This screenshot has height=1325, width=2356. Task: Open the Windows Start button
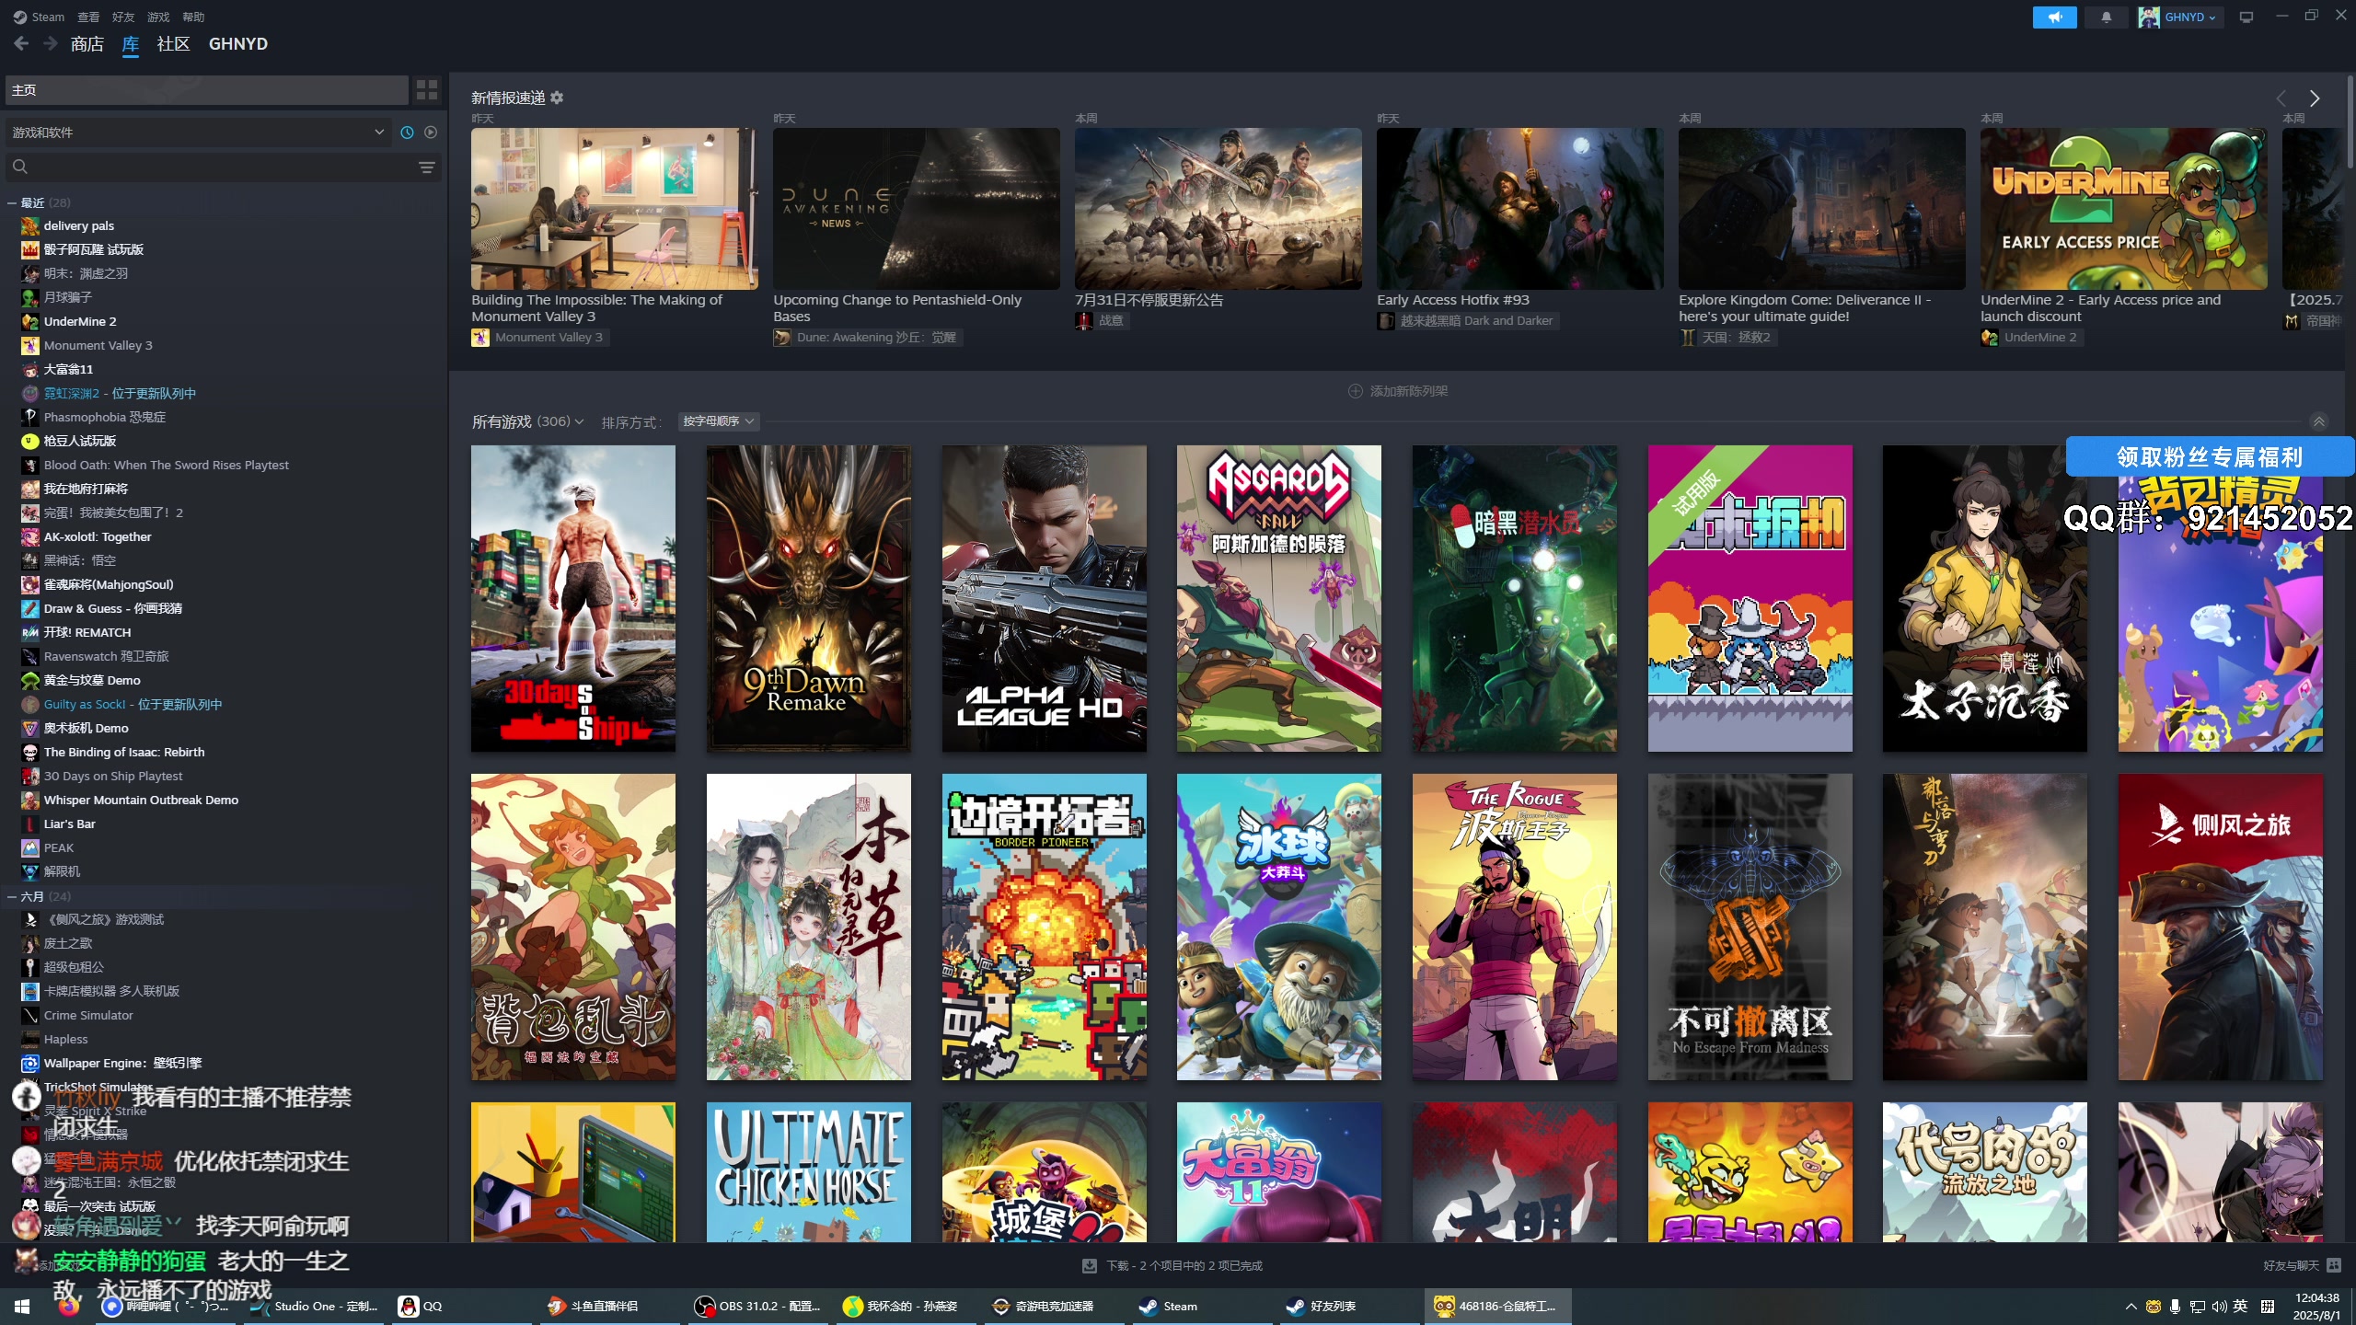tap(22, 1306)
